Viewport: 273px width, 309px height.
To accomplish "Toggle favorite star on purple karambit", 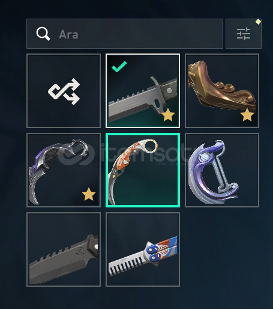I will tap(89, 194).
